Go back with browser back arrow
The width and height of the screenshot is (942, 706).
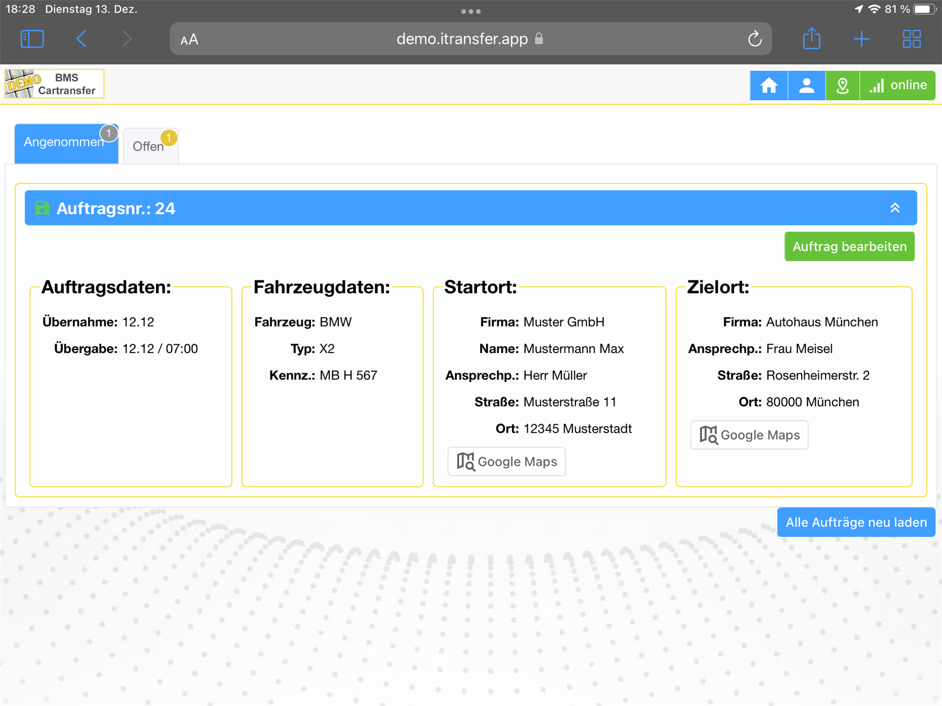tap(81, 39)
